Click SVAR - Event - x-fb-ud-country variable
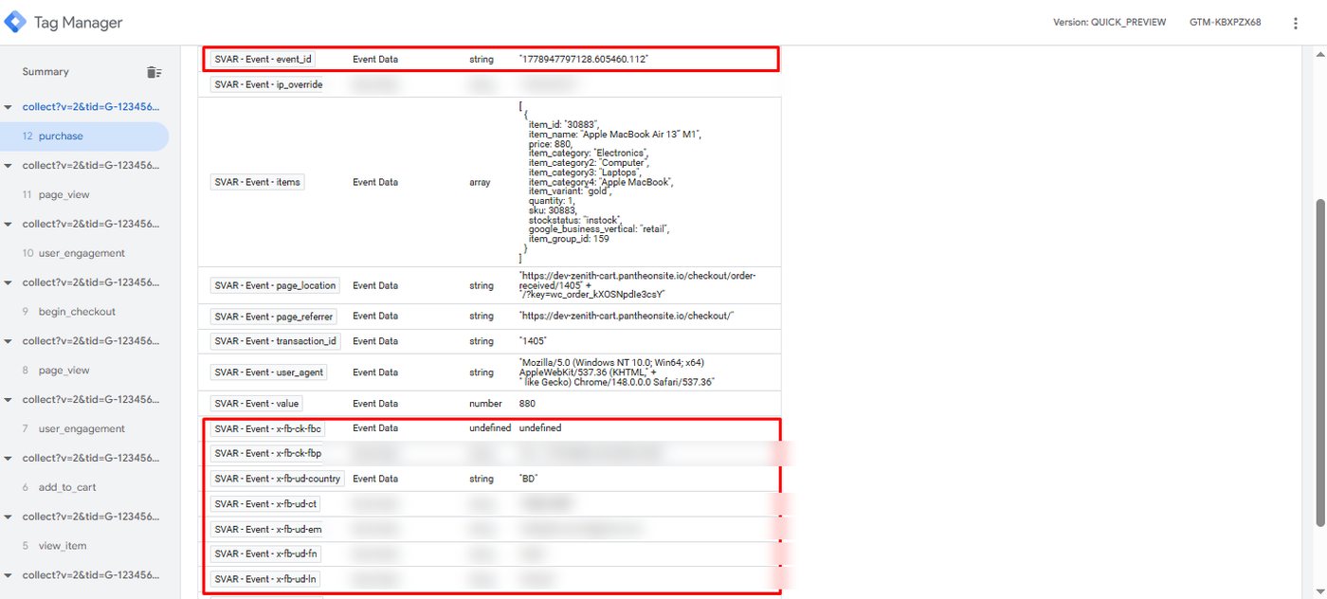1327x599 pixels. coord(279,479)
